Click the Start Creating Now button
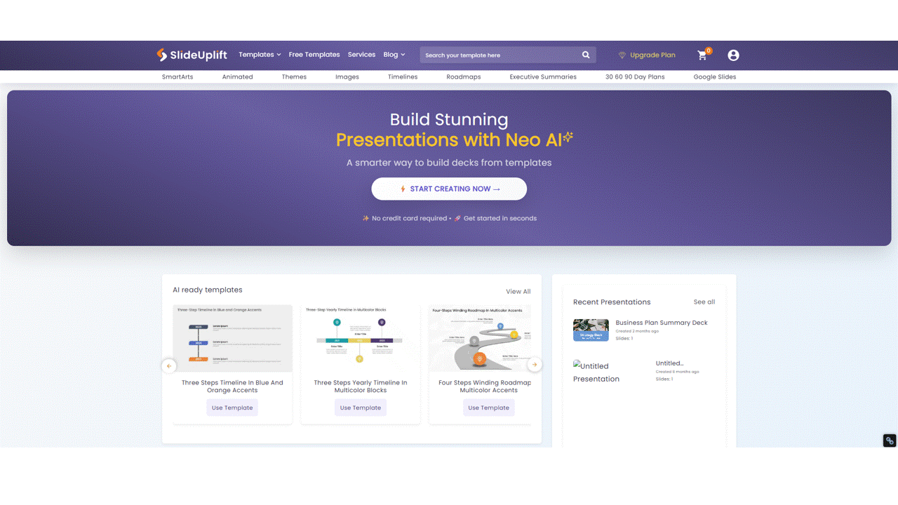This screenshot has height=505, width=898. pyautogui.click(x=449, y=189)
